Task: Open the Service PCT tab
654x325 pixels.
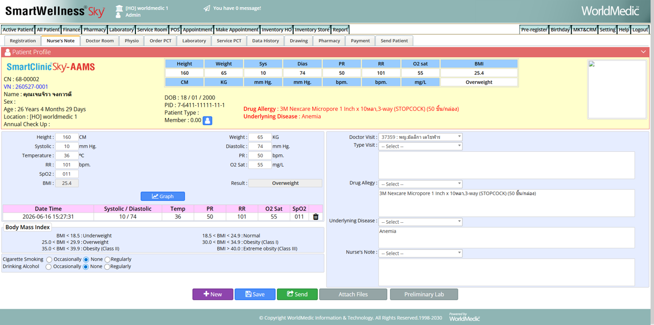Action: (x=229, y=41)
